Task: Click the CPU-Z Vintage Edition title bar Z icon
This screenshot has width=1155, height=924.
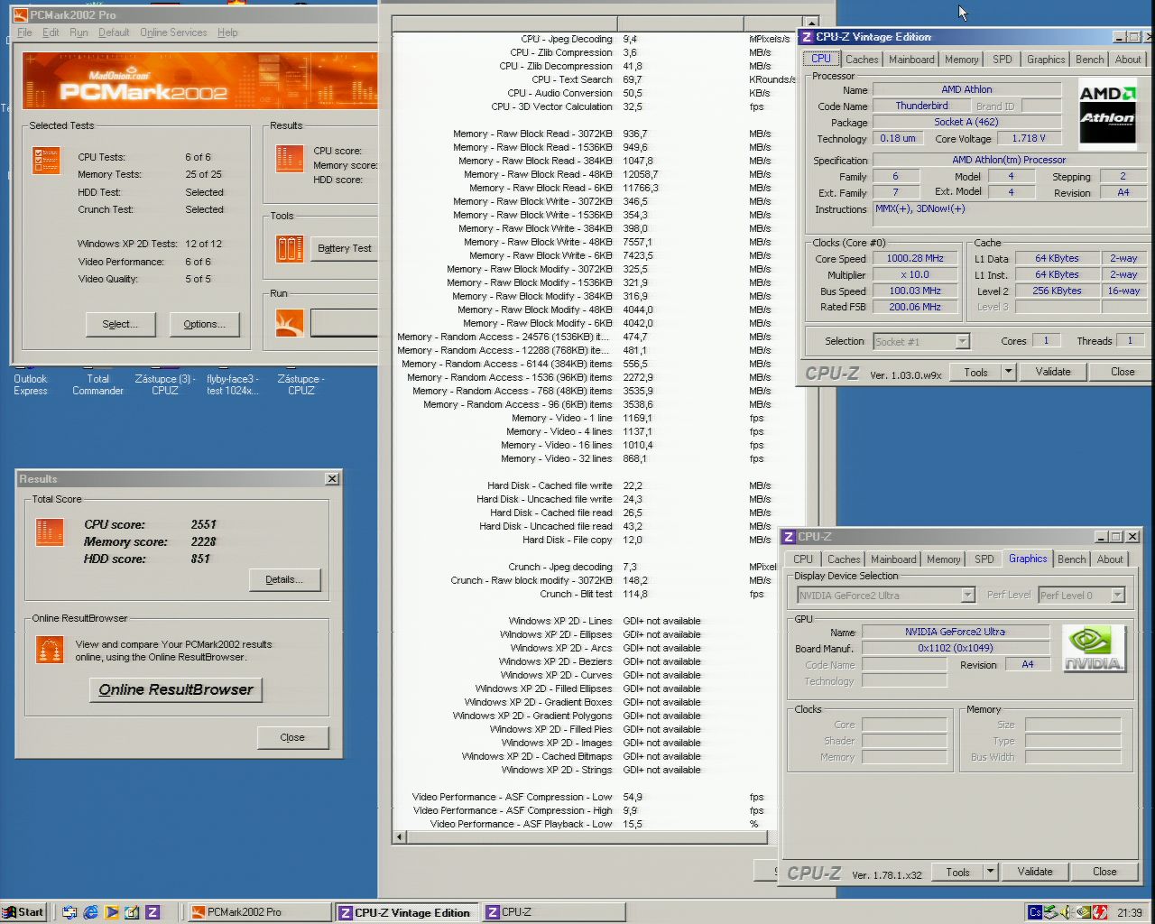Action: 807,37
